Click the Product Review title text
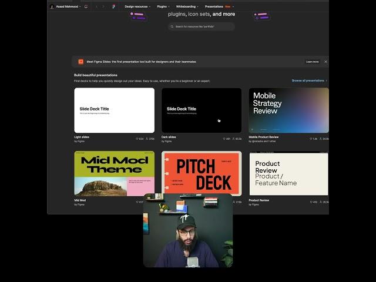 coord(258,200)
